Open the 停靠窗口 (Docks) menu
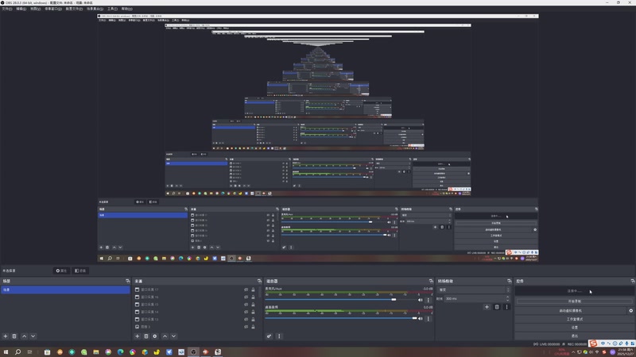 coord(53,9)
